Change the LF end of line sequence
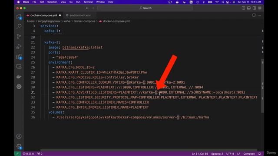This screenshot has width=278, height=156. coord(238,154)
